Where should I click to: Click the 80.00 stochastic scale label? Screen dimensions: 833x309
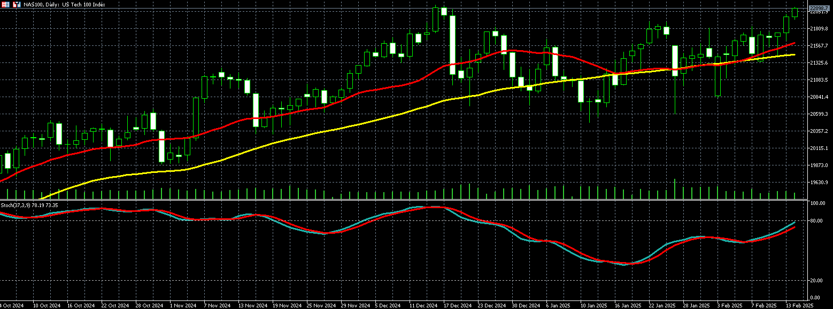click(x=816, y=220)
